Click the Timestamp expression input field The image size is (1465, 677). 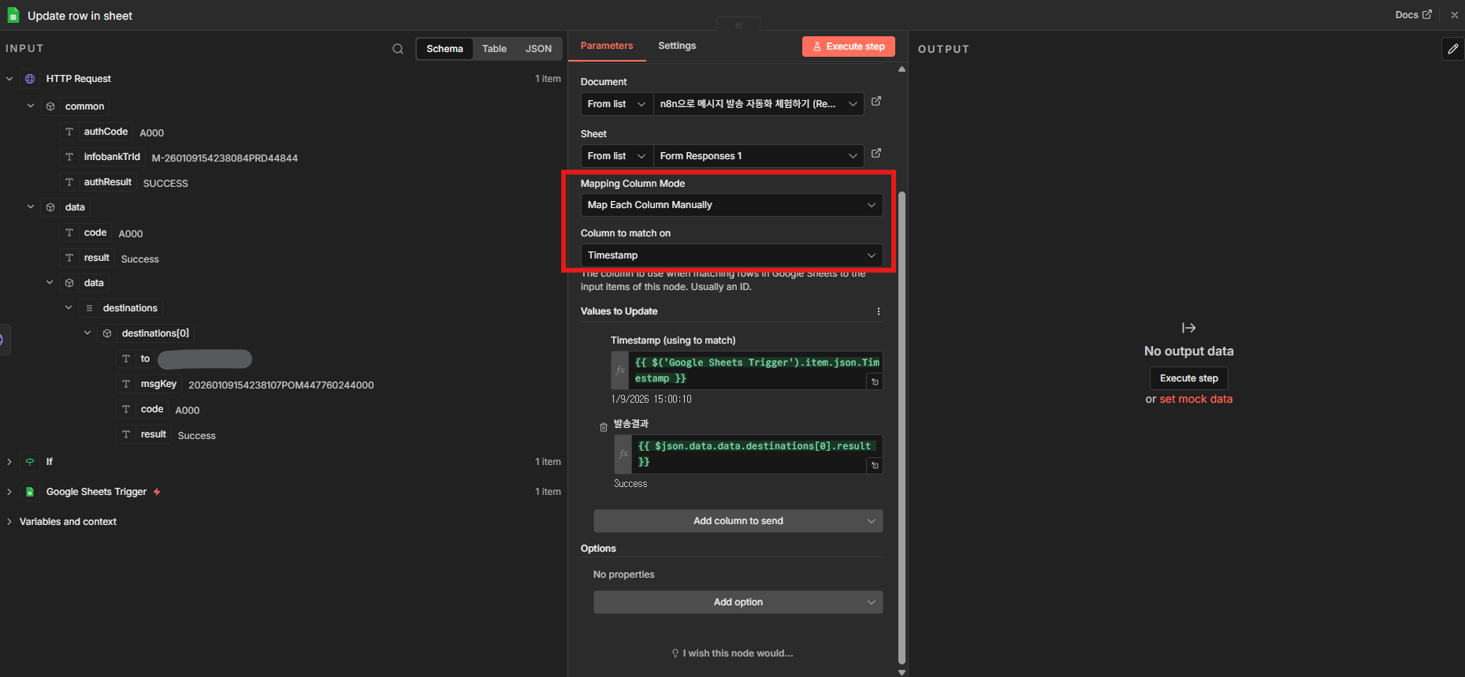pos(755,370)
